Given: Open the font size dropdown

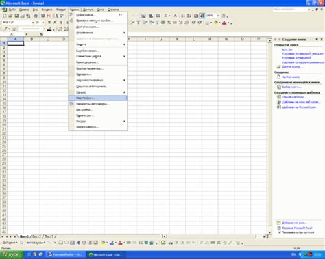Looking at the screenshot, I should 43,23.
